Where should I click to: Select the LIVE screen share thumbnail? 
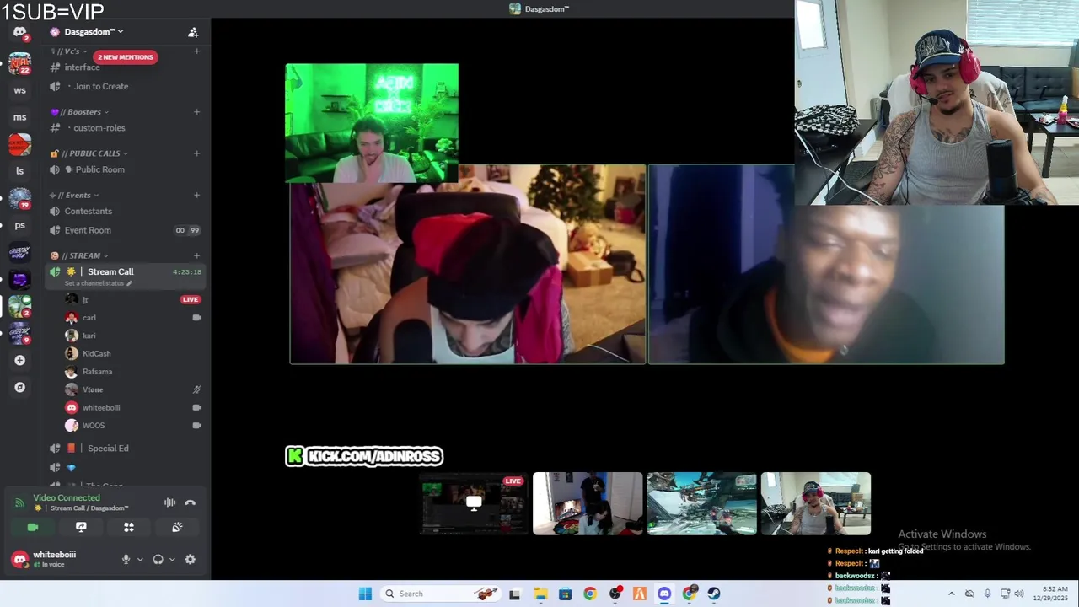474,503
